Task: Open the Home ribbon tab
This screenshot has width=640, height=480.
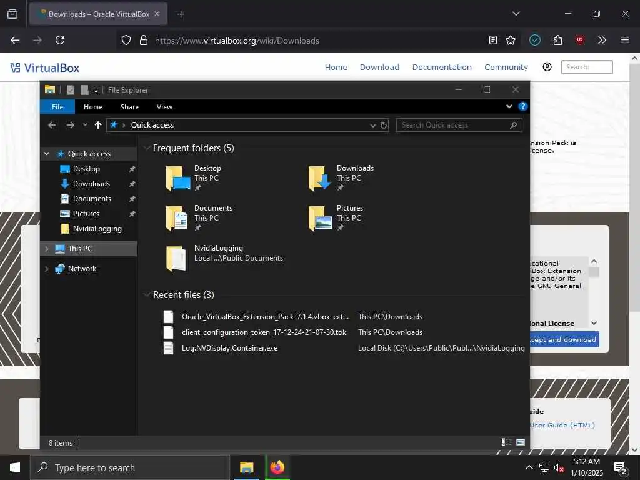Action: 93,106
